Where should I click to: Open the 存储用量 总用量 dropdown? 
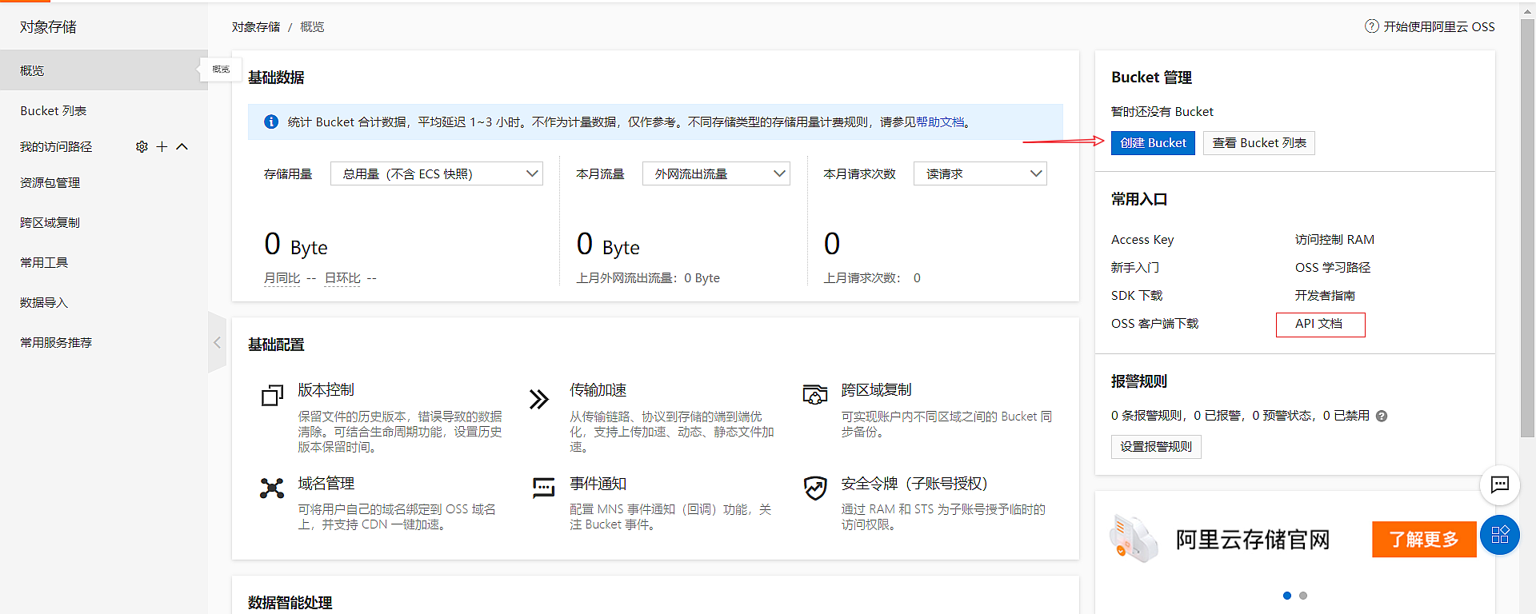[x=437, y=173]
